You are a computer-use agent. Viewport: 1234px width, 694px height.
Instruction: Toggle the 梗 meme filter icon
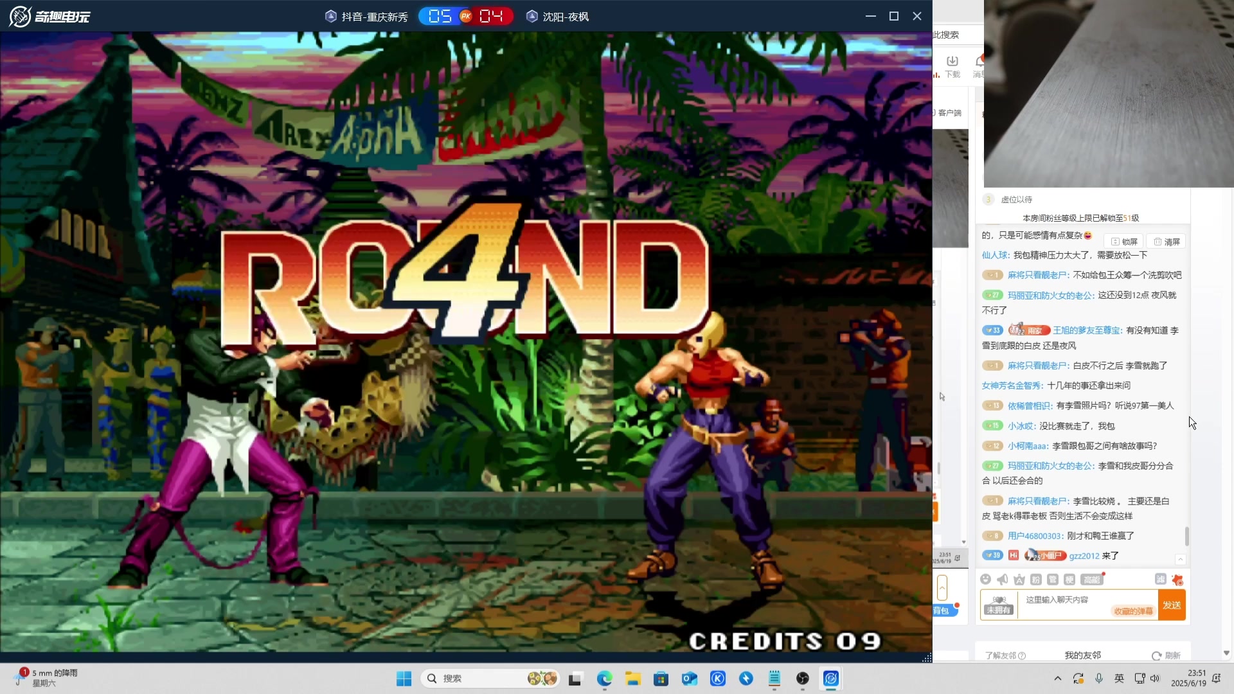coord(1069,580)
